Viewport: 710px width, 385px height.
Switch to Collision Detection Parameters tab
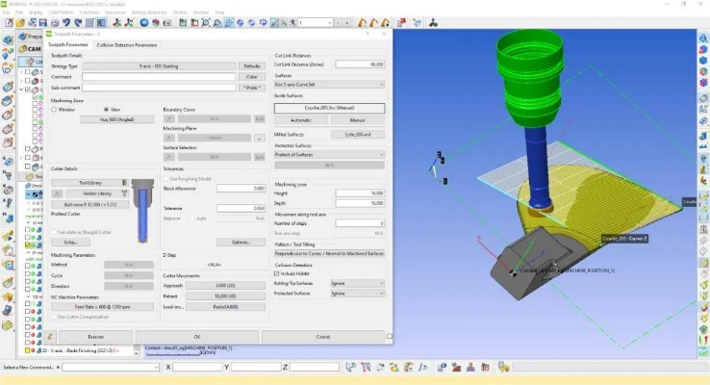(x=127, y=44)
